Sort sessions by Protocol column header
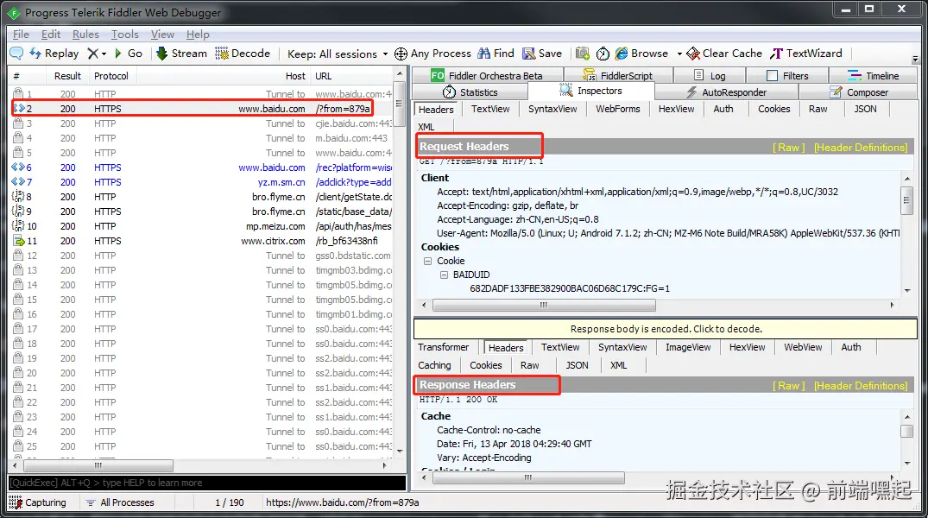 tap(111, 76)
